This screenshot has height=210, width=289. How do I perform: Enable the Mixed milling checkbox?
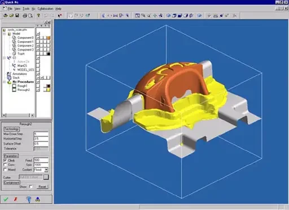pos(5,169)
